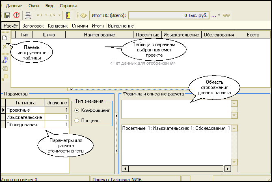Open the Данные menu
The image size is (272, 182).
coord(14,6)
